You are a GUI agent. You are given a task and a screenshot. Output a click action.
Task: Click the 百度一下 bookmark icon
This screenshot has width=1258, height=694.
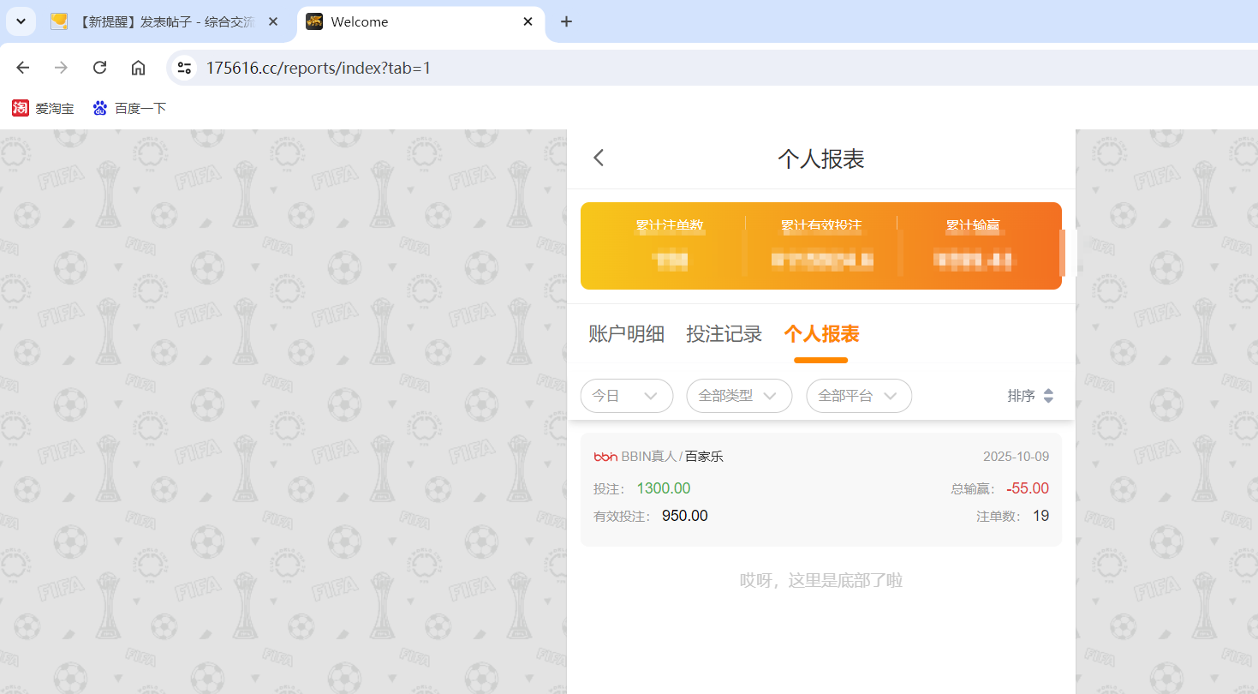[100, 108]
